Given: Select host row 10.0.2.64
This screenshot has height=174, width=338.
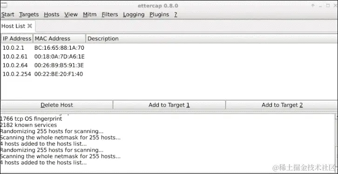Looking at the screenshot, I should (x=169, y=65).
